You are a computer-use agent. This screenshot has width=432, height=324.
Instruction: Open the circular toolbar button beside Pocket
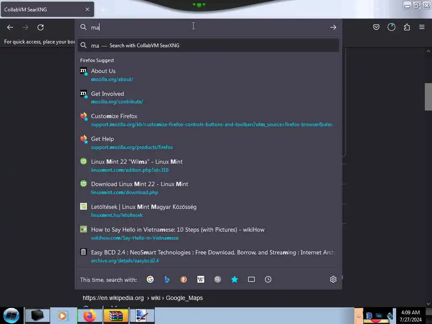[x=391, y=27]
